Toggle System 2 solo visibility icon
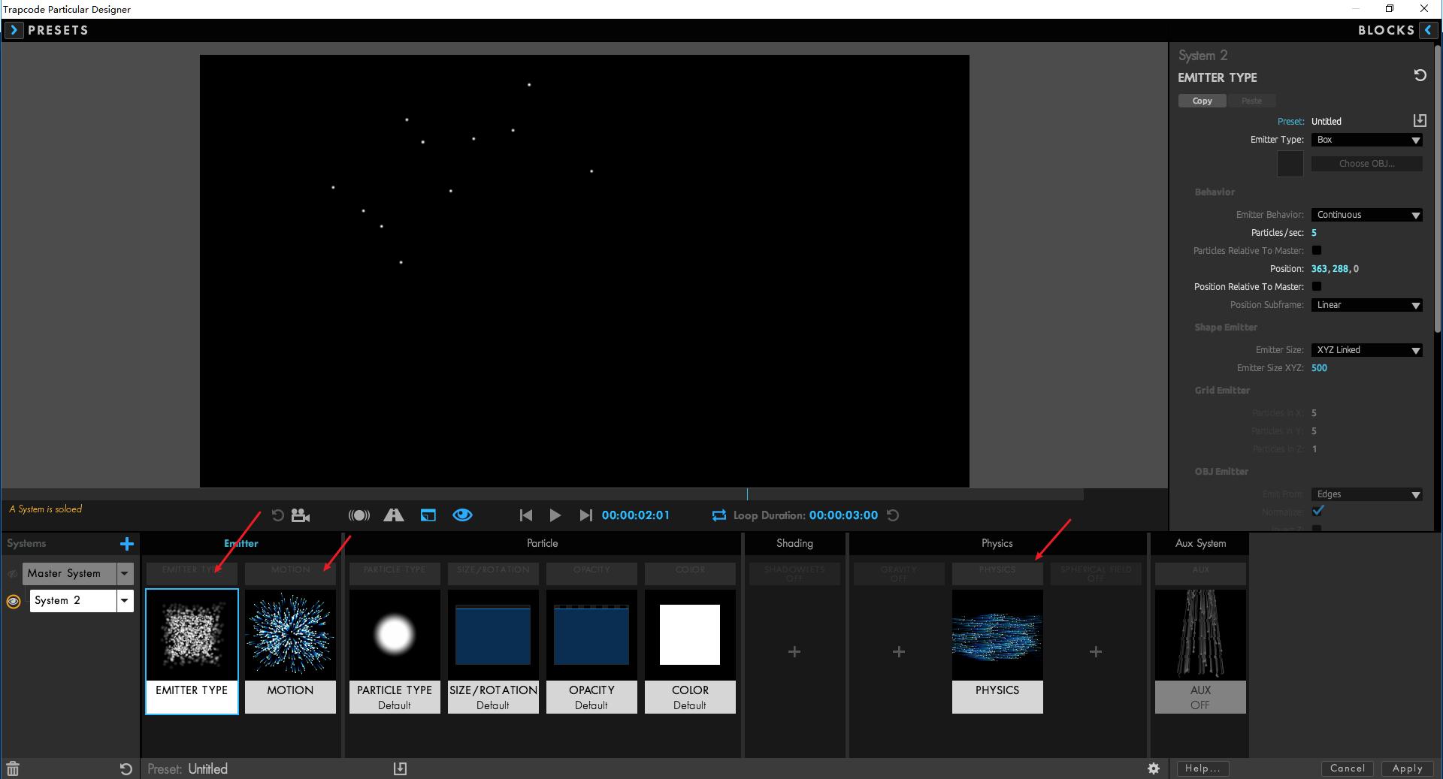Screen dimensions: 1443x779 pyautogui.click(x=14, y=601)
